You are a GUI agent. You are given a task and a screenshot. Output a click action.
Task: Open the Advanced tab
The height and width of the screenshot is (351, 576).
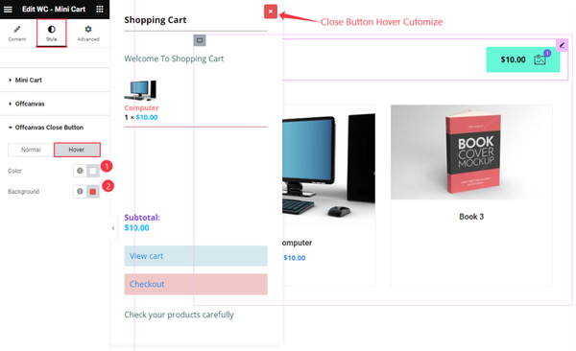pyautogui.click(x=88, y=33)
